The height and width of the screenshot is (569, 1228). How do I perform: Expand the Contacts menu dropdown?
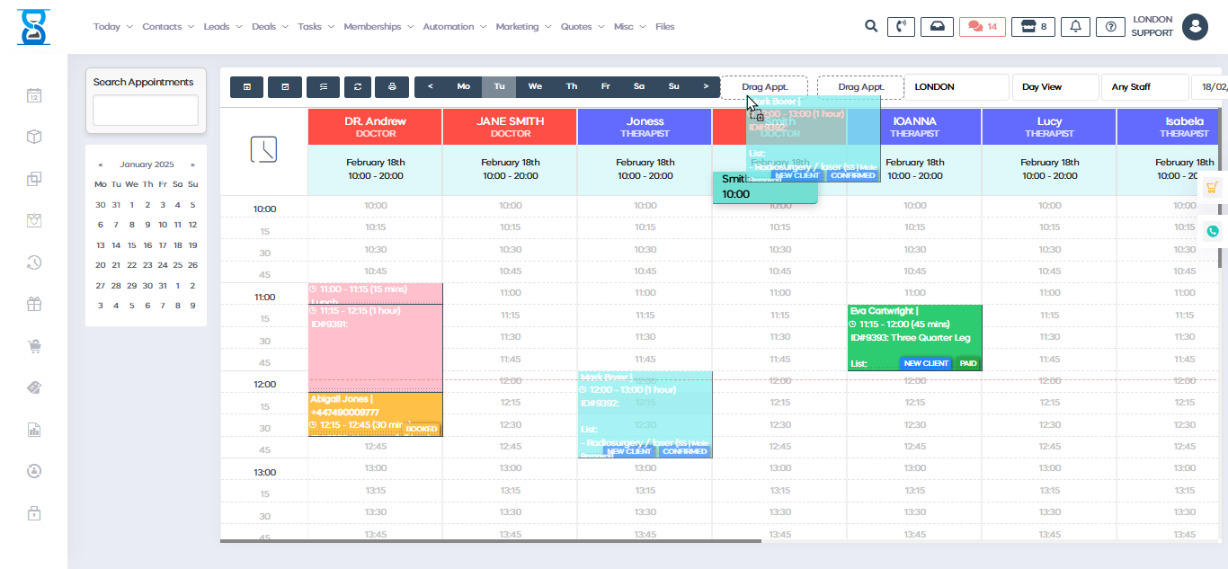(x=167, y=27)
